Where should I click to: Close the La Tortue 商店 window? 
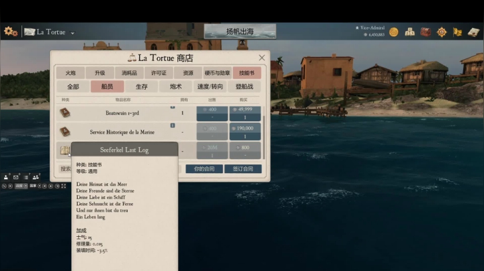pyautogui.click(x=261, y=58)
